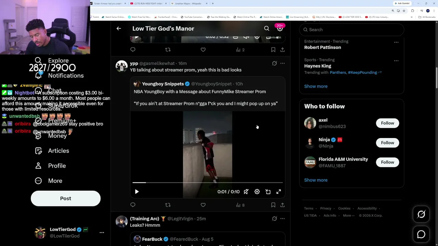Expand YoungBoy video to fullscreen
The image size is (438, 246).
coord(279,192)
